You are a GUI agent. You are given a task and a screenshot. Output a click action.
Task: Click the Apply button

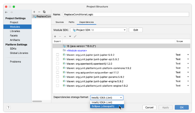pyautogui.click(x=165, y=107)
